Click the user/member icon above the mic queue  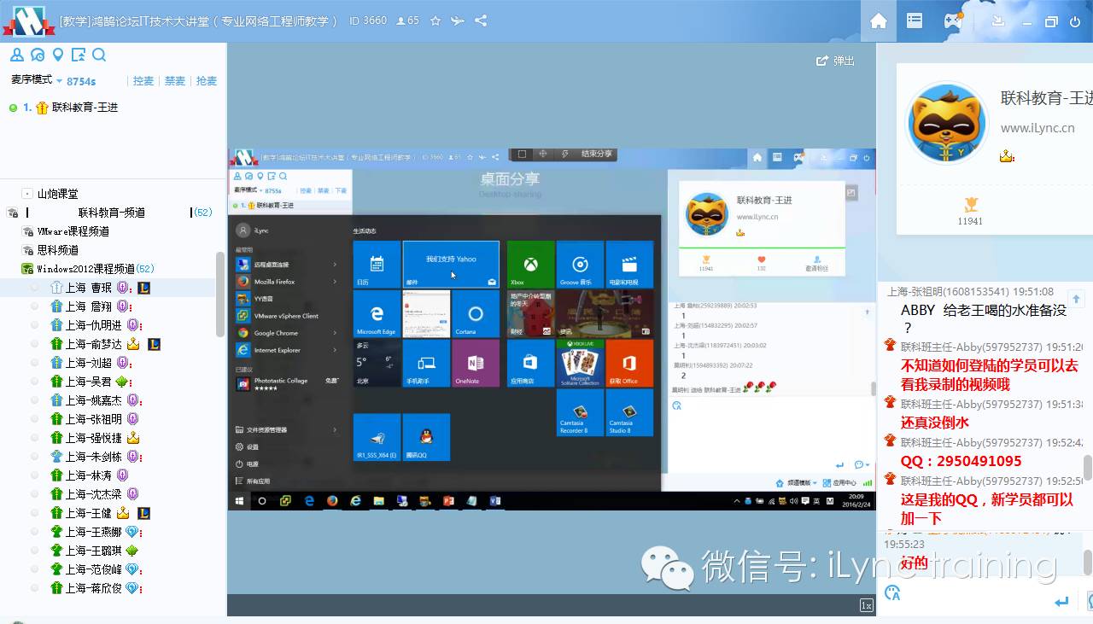(x=16, y=55)
